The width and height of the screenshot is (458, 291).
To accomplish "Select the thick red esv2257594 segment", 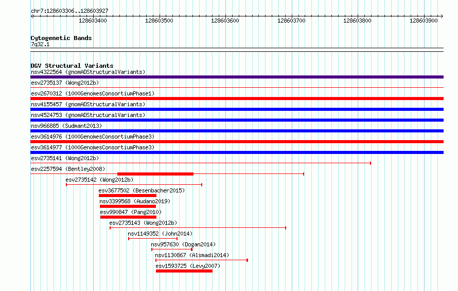I will click(155, 174).
